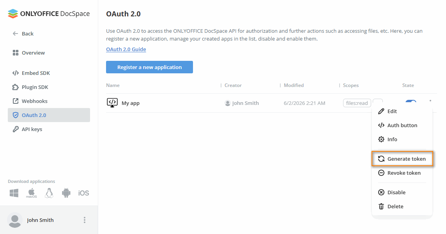Click the Plugin SDK puzzle icon

16,87
